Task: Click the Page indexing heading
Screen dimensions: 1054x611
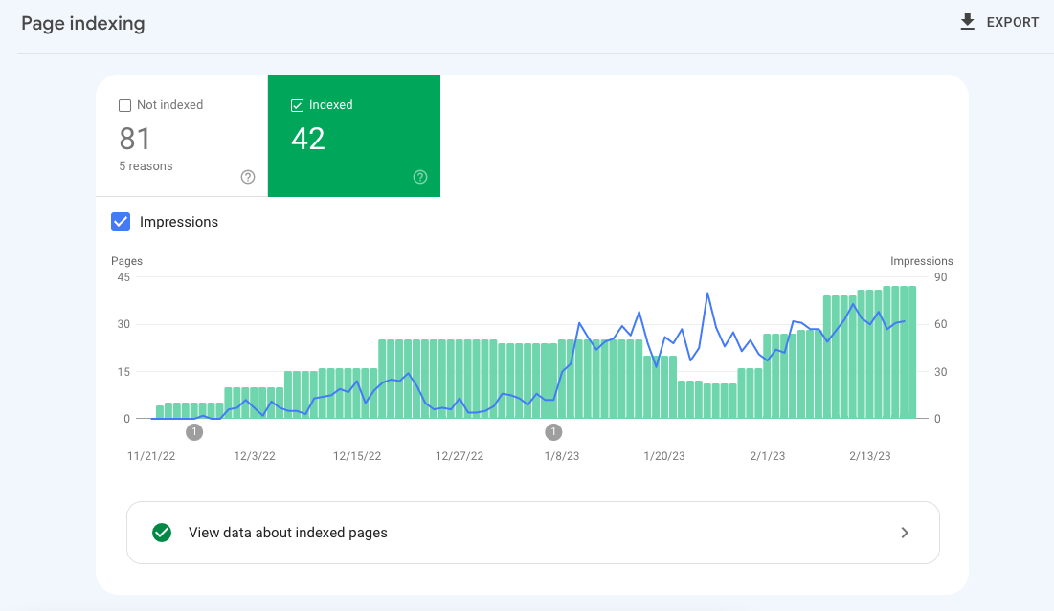Action: [x=83, y=24]
